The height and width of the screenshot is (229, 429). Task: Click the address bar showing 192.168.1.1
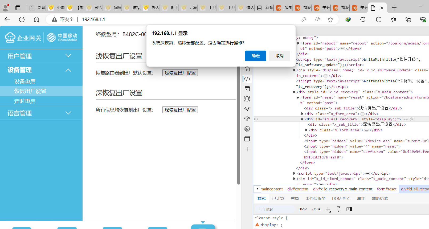pyautogui.click(x=94, y=19)
